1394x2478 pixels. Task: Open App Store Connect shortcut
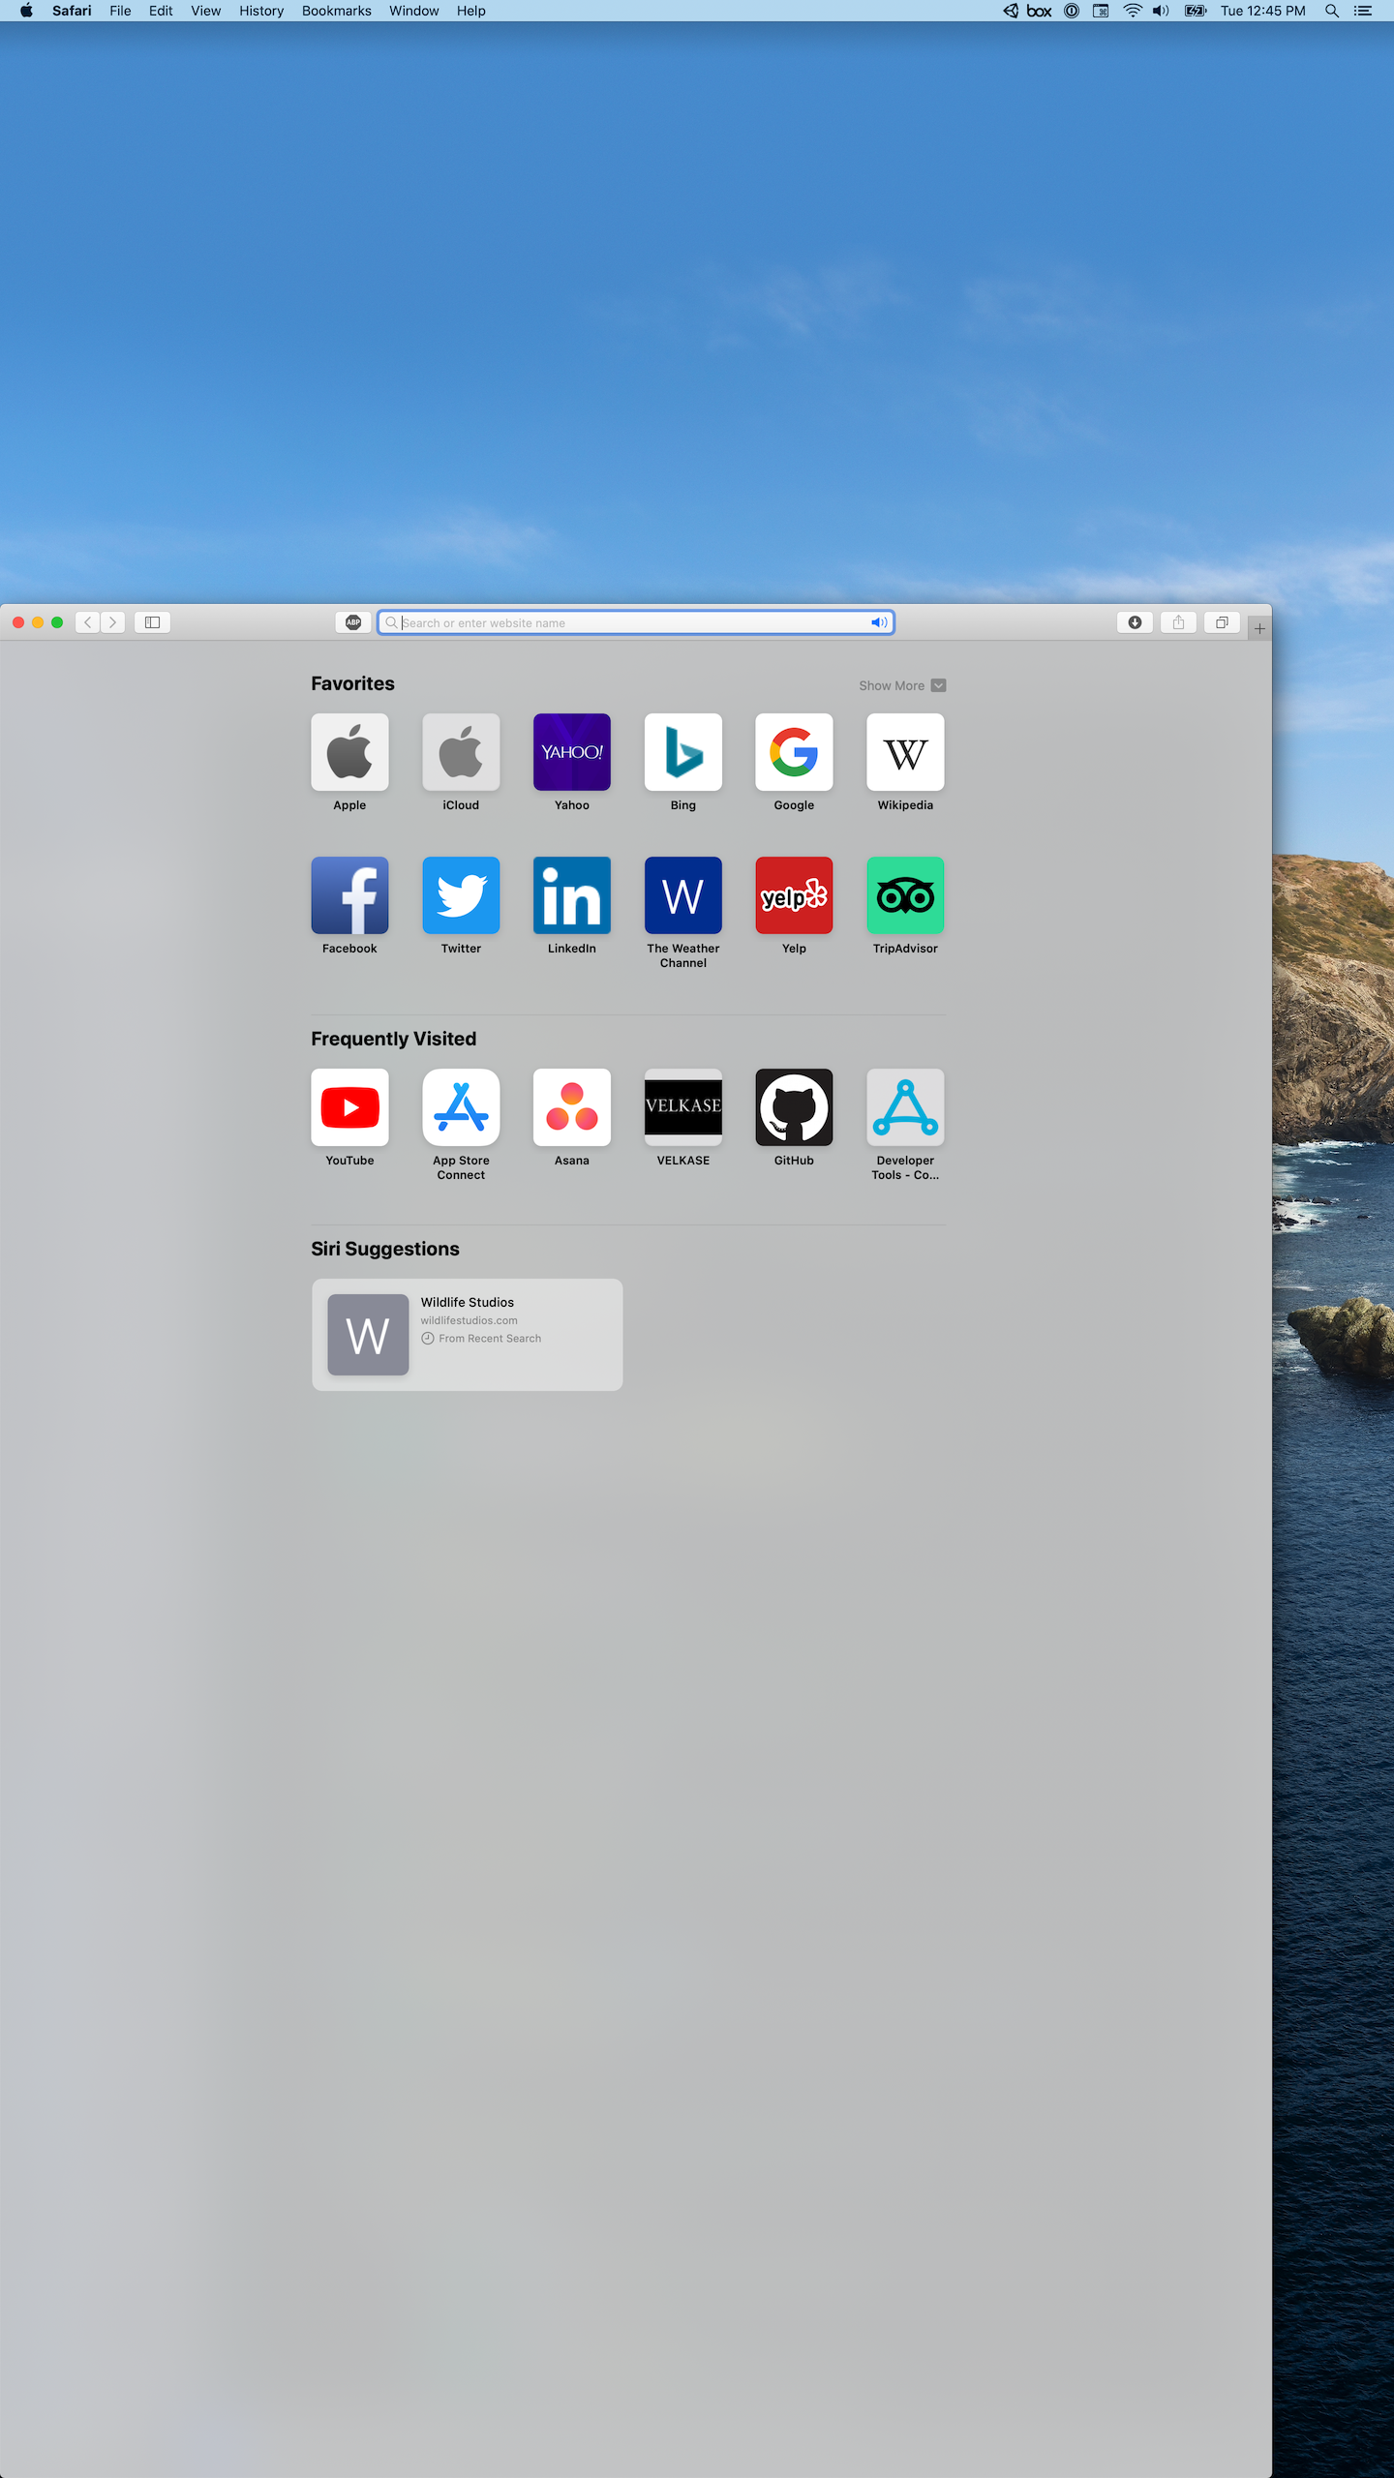pos(461,1107)
